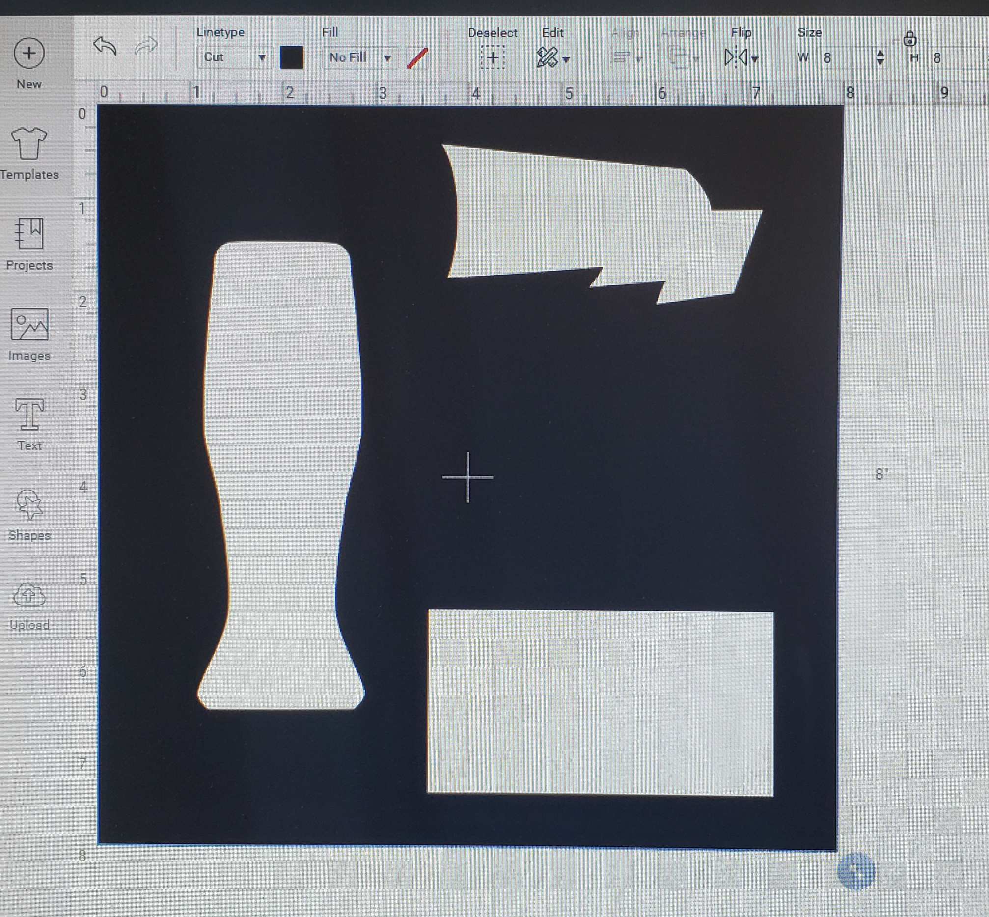
Task: Click the blue resize handle at canvas corner
Action: (x=855, y=871)
